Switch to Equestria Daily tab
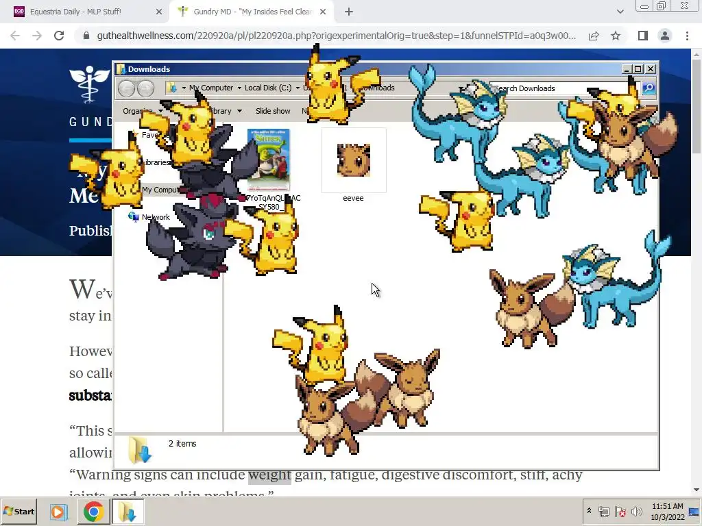Viewport: 702px width, 526px height. [x=85, y=12]
